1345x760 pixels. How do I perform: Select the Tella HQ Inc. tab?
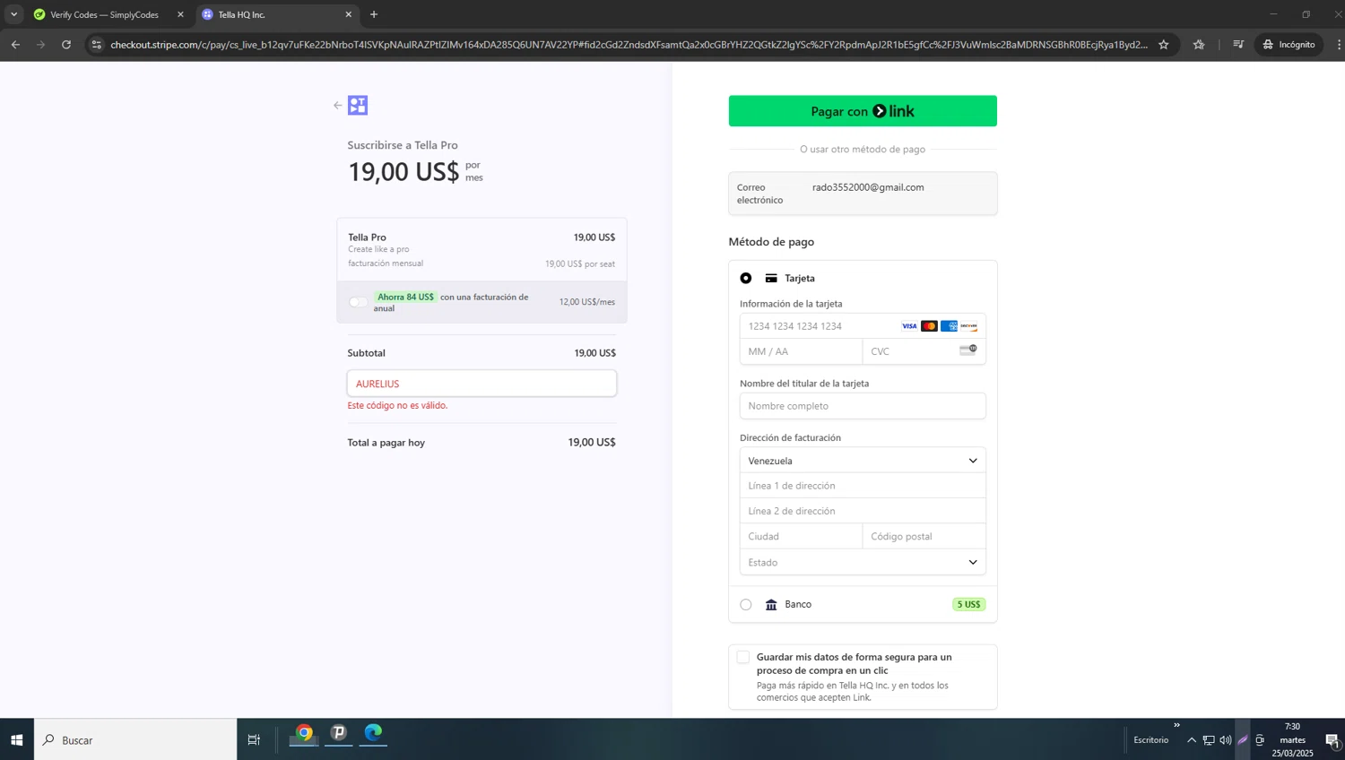click(276, 14)
